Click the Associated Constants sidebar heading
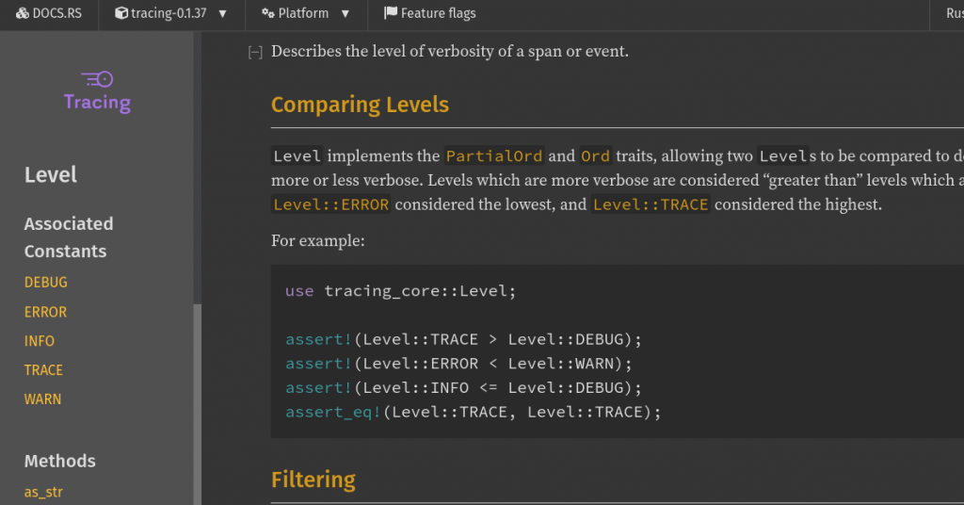Image resolution: width=964 pixels, height=505 pixels. 69,237
